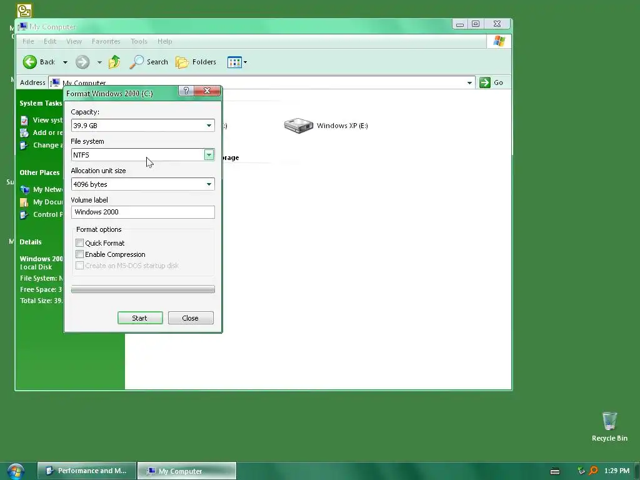This screenshot has width=640, height=480.
Task: Expand the Views dropdown arrow
Action: [245, 62]
